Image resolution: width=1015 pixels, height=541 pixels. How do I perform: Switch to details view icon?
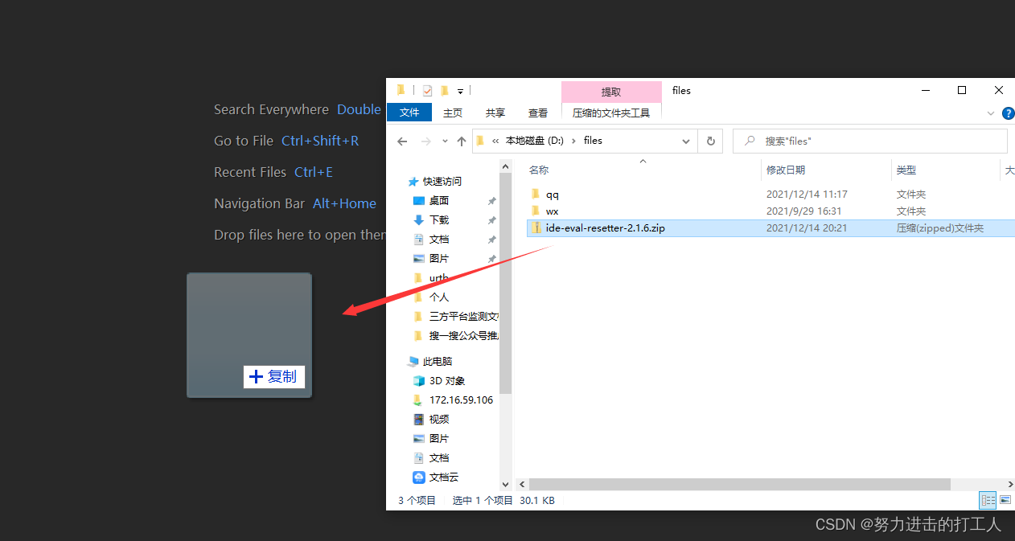(x=988, y=500)
